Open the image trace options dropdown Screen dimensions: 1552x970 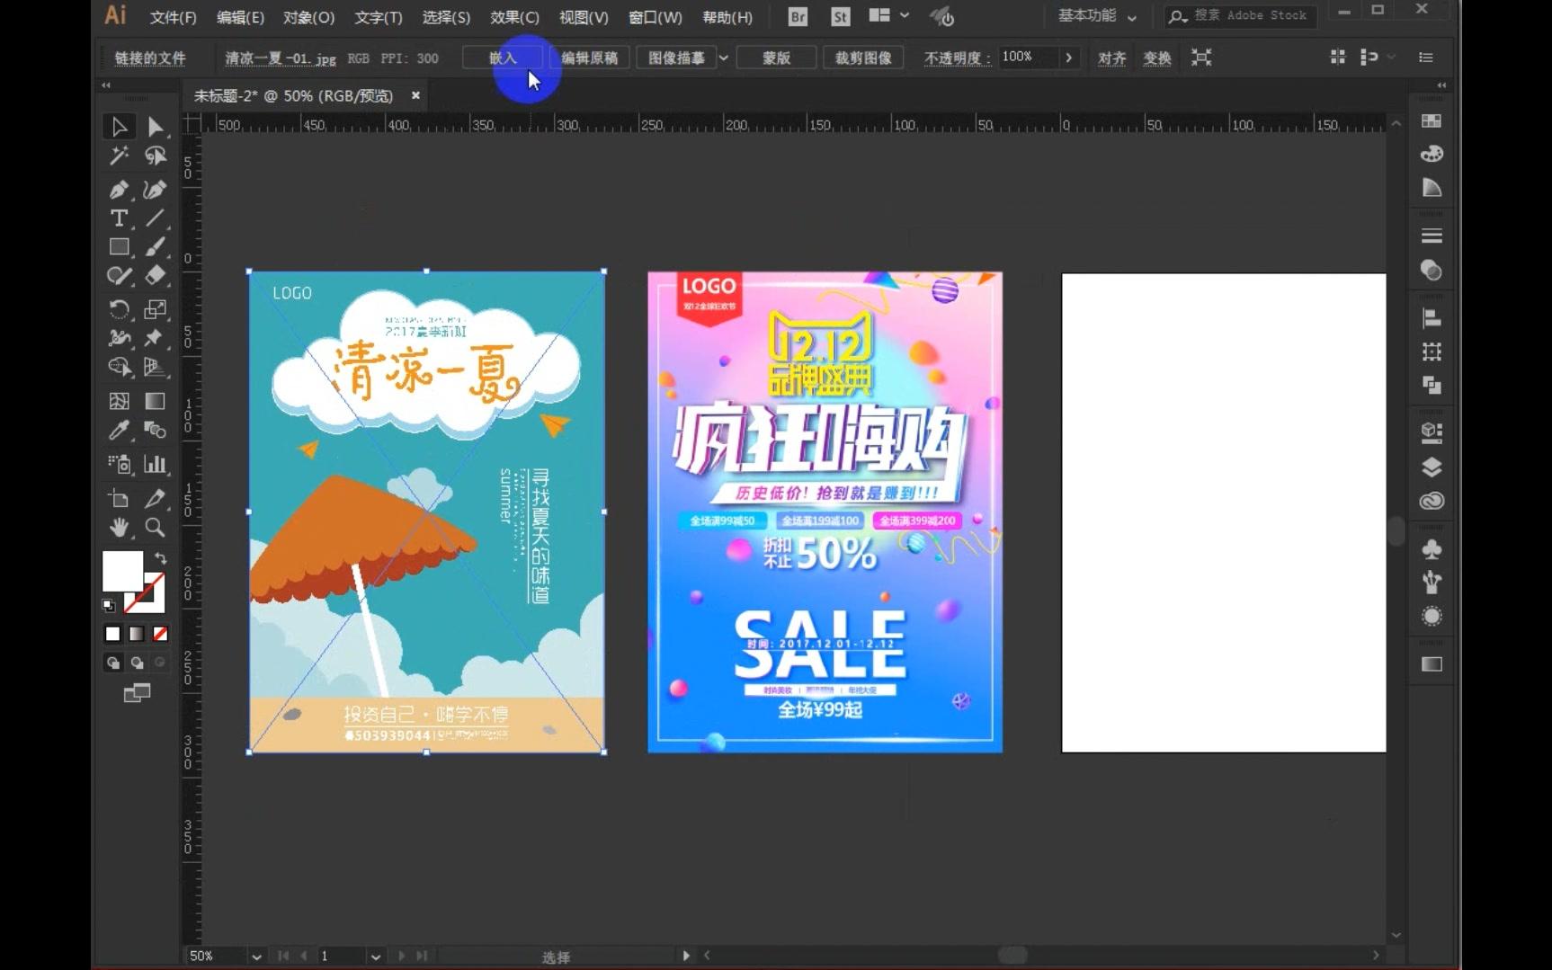point(723,58)
